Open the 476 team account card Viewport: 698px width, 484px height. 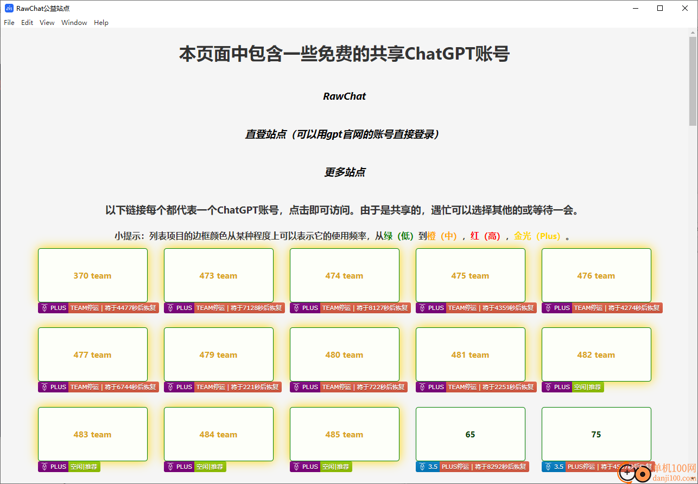(597, 275)
